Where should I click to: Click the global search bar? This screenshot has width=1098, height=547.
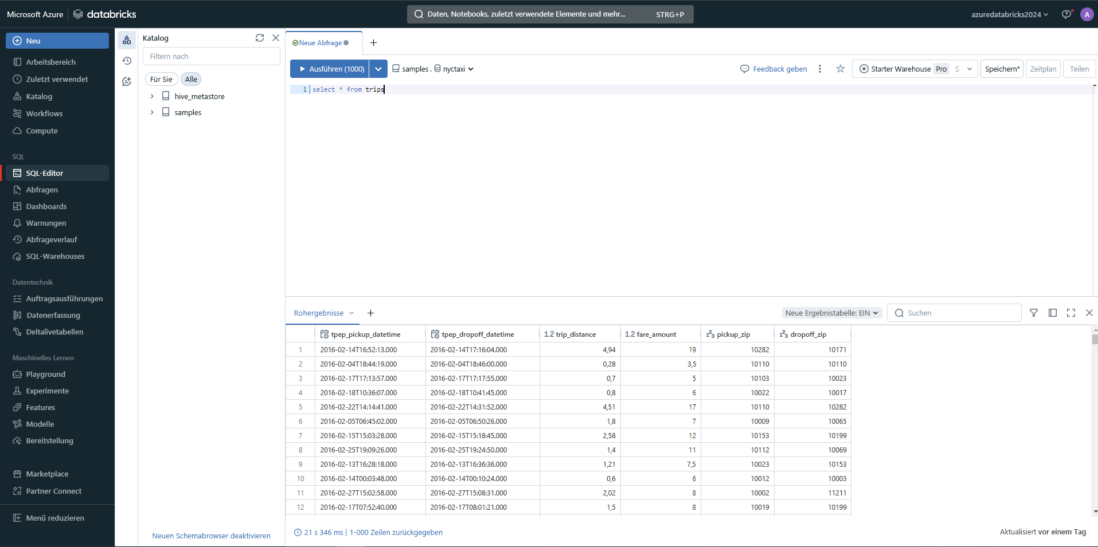(550, 14)
